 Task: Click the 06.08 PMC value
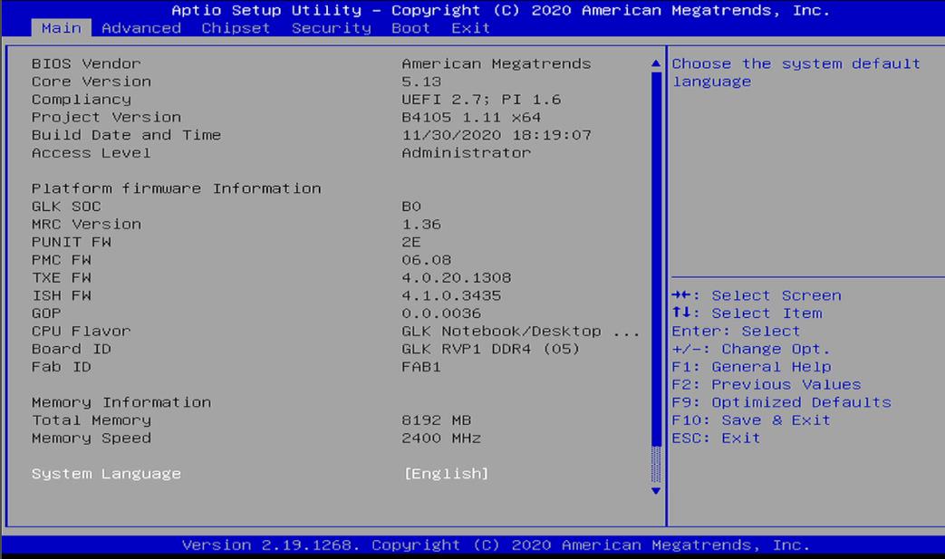click(426, 260)
